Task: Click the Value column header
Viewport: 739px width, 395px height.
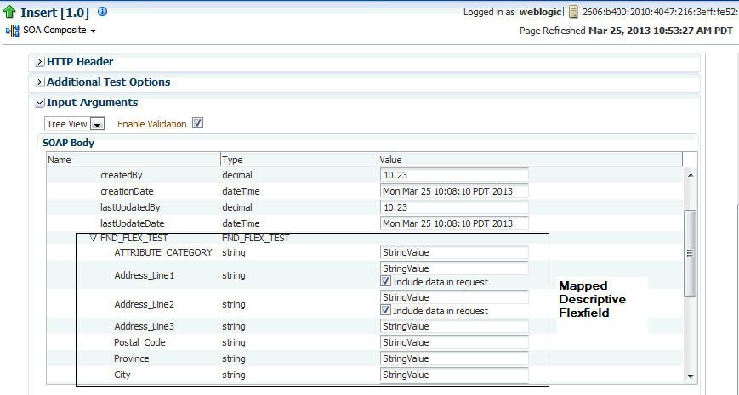Action: click(530, 160)
